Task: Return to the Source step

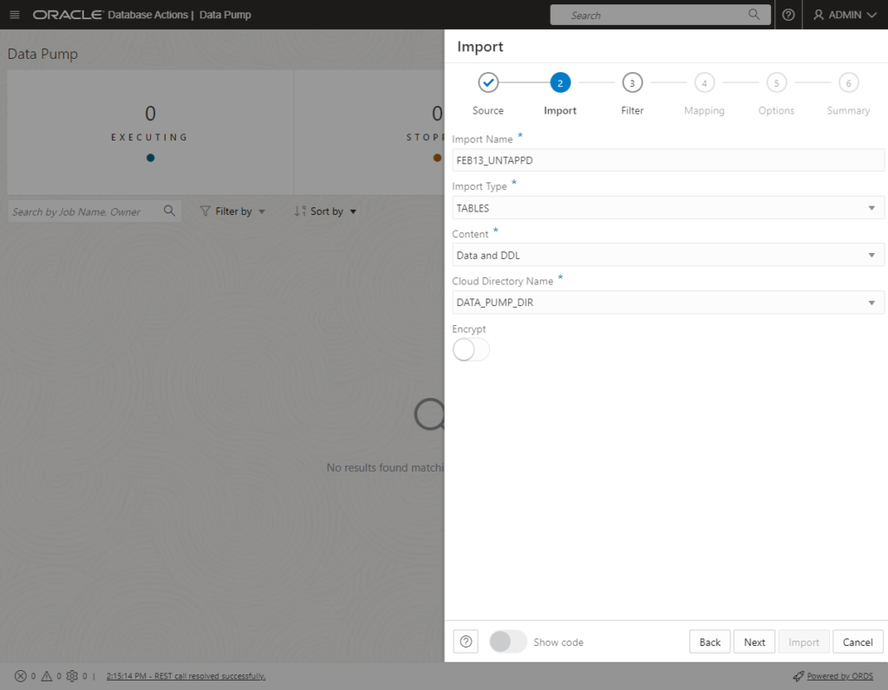Action: 487,83
